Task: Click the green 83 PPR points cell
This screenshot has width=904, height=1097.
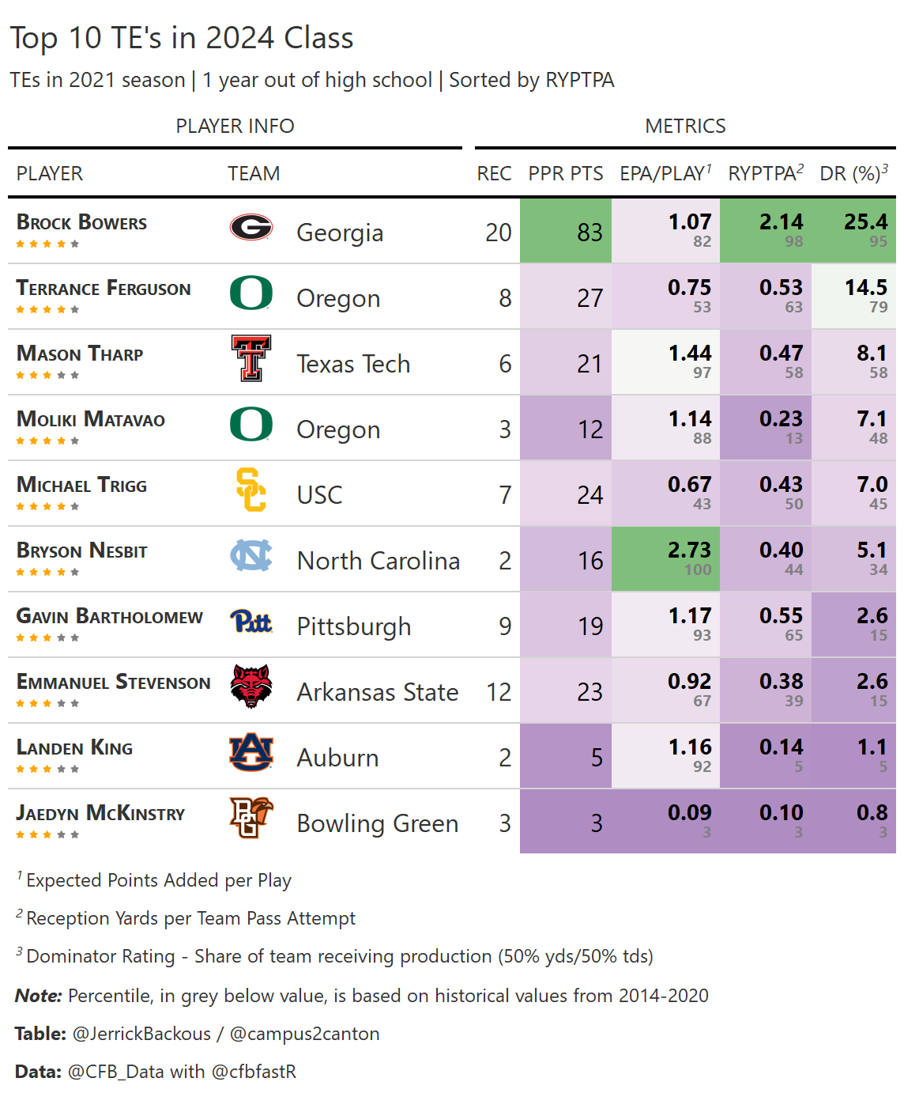Action: pyautogui.click(x=566, y=232)
